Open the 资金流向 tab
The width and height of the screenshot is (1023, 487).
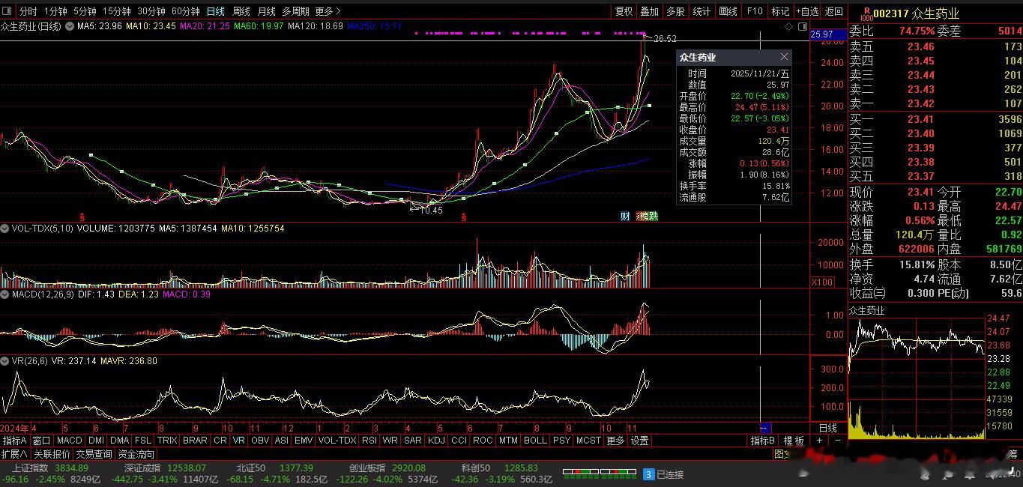tap(136, 454)
